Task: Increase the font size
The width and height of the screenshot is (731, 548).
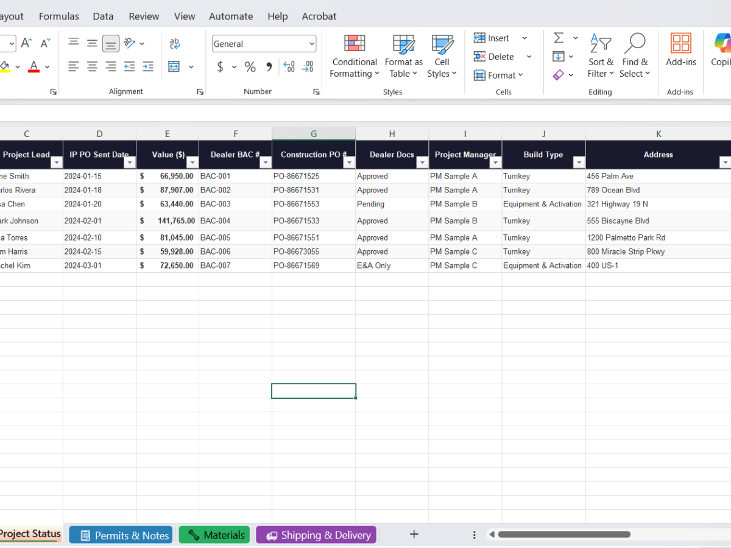Action: 26,43
